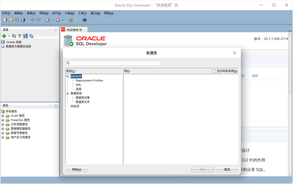Open the 小组 menu

(69, 13)
